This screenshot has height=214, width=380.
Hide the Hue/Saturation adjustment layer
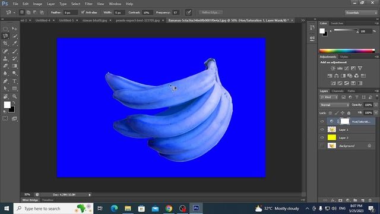322,121
